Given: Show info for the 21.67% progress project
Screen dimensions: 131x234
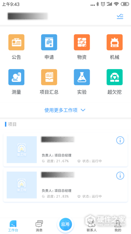Looking at the screenshot, I should [x=120, y=140].
